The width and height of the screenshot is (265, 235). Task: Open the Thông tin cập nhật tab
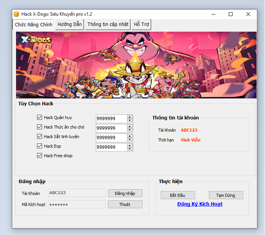pos(108,24)
